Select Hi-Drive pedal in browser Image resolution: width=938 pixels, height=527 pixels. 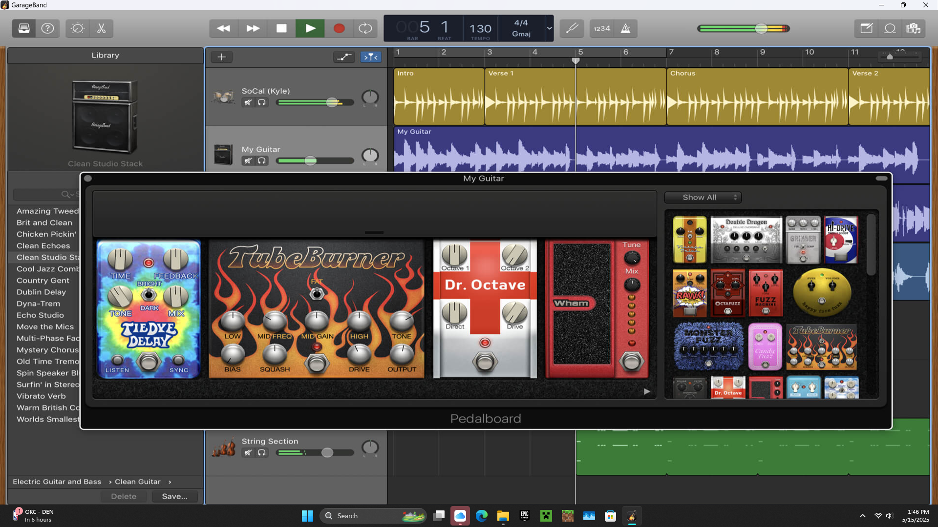(x=841, y=240)
